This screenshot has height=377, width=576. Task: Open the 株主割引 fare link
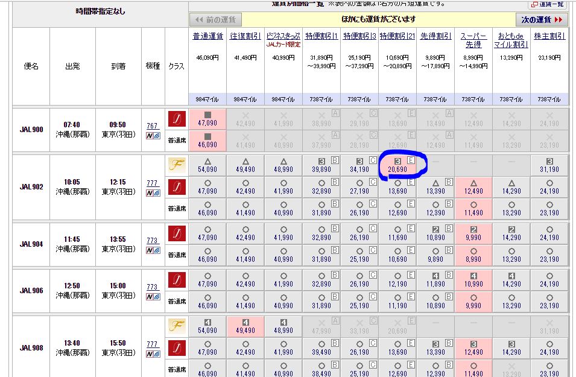click(549, 36)
